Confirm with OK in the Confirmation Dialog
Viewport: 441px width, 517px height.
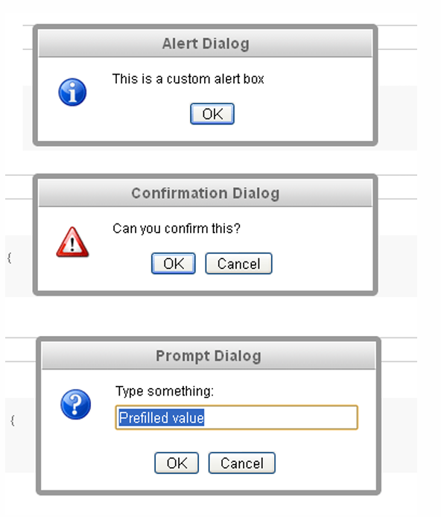point(174,264)
